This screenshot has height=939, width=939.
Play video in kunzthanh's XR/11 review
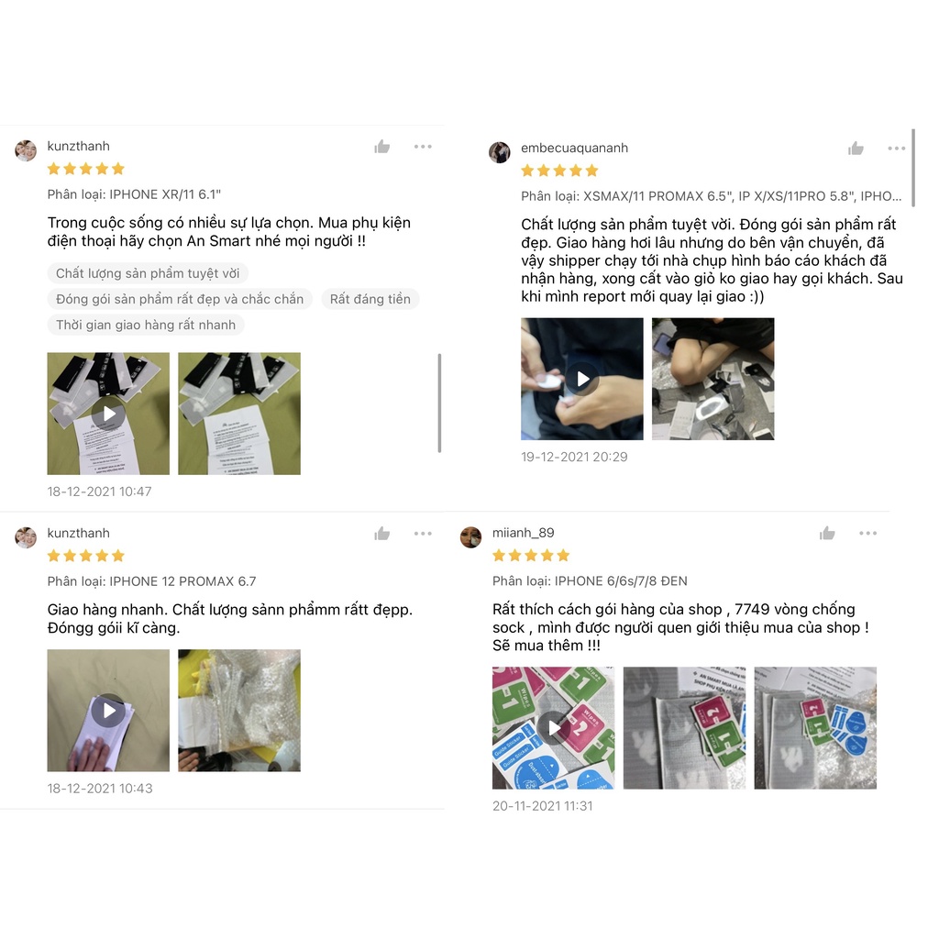pyautogui.click(x=108, y=414)
